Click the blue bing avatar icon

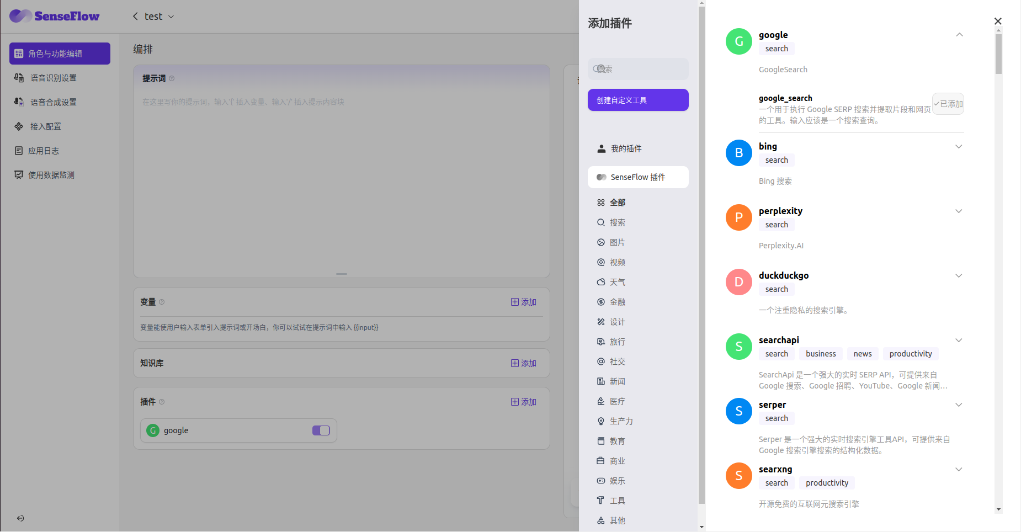click(739, 153)
